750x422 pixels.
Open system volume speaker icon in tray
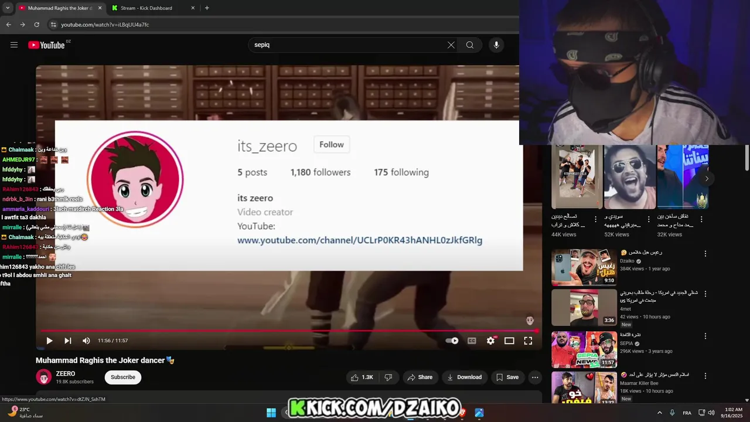click(x=711, y=413)
